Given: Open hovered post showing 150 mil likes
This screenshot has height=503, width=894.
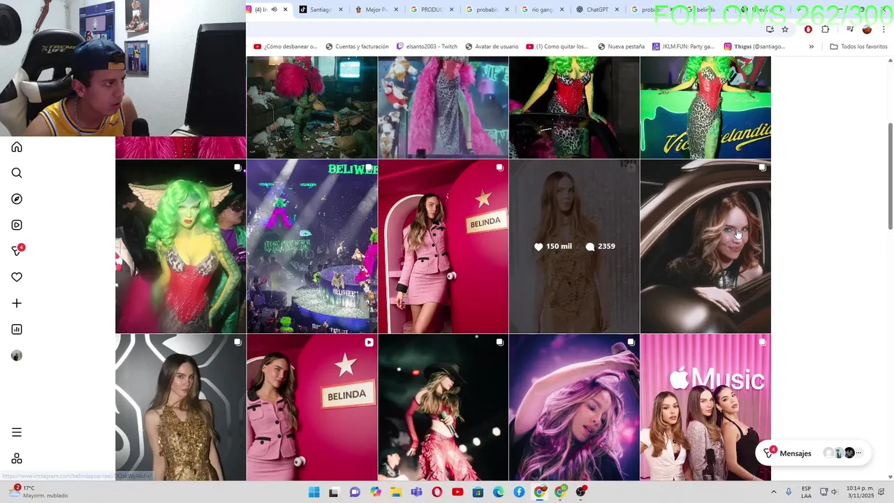Looking at the screenshot, I should (x=574, y=247).
